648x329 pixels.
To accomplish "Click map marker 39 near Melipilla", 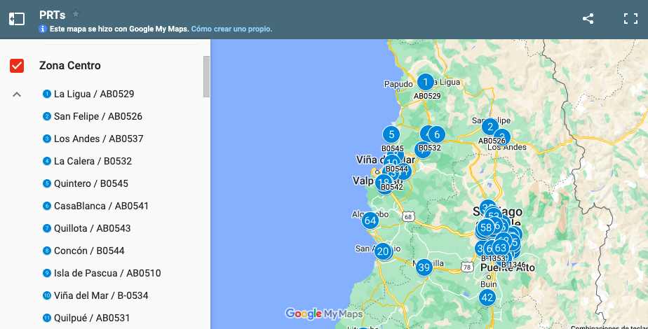I will tap(424, 267).
